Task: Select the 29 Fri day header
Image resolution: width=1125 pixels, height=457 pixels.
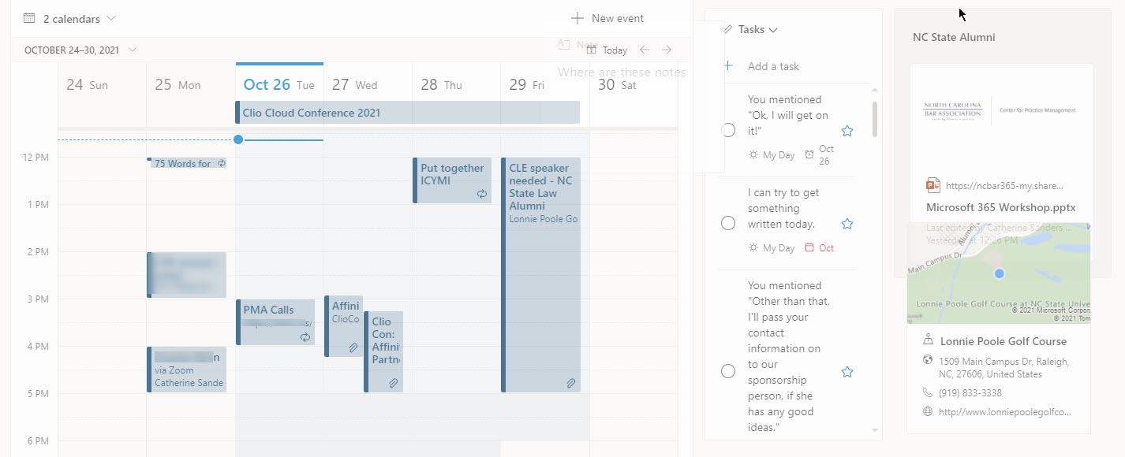Action: [526, 85]
